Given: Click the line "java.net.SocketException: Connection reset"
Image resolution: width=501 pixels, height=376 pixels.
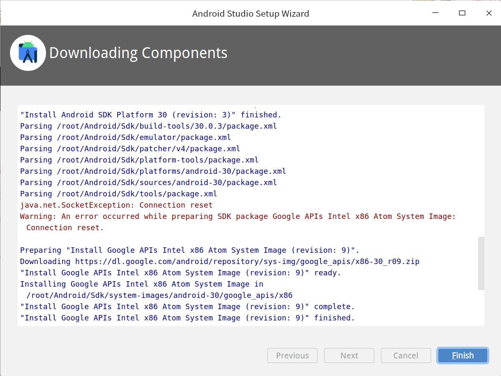Looking at the screenshot, I should click(x=116, y=205).
